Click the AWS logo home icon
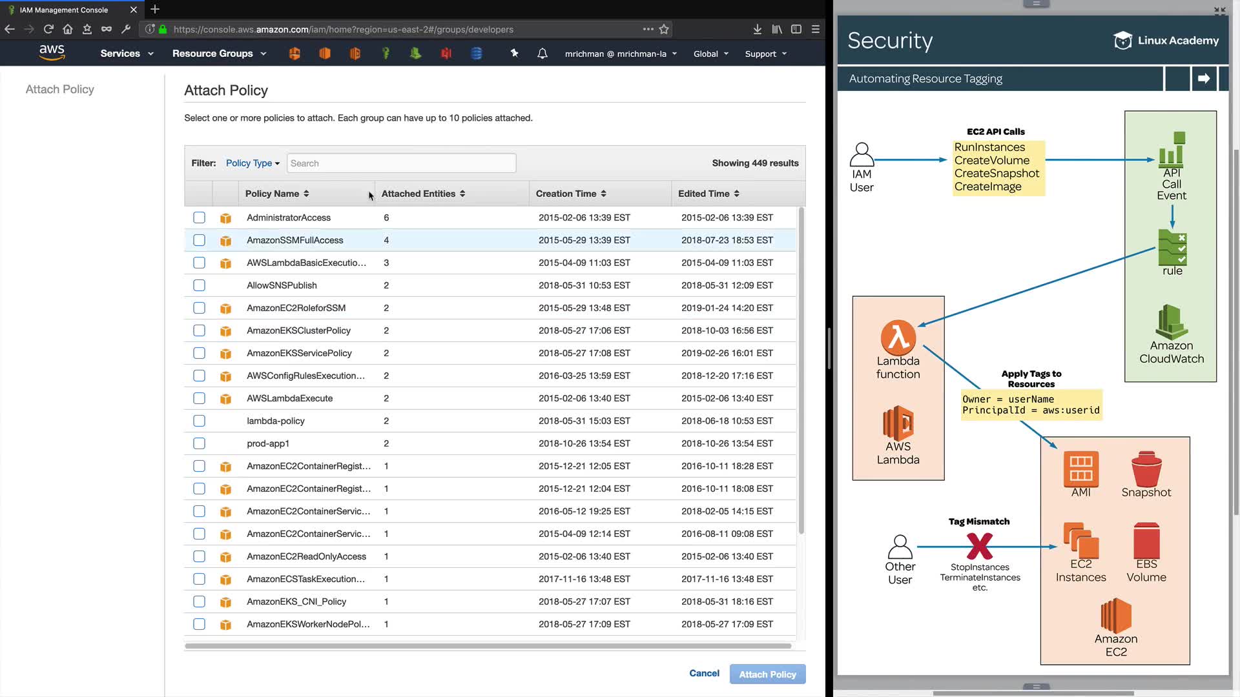 click(52, 53)
